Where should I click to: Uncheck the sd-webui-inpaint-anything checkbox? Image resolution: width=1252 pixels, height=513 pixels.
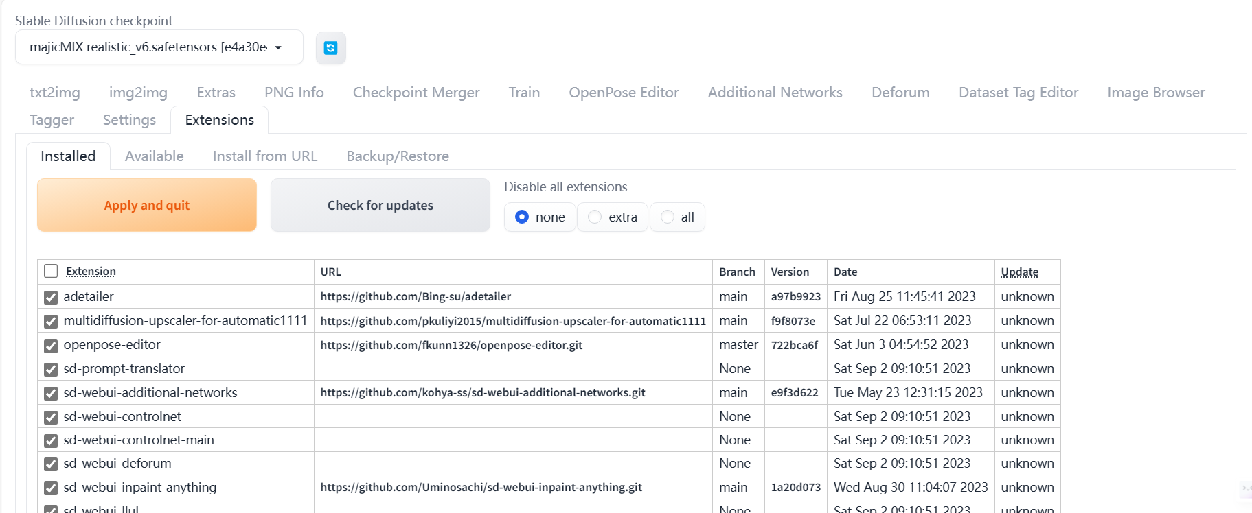point(51,488)
